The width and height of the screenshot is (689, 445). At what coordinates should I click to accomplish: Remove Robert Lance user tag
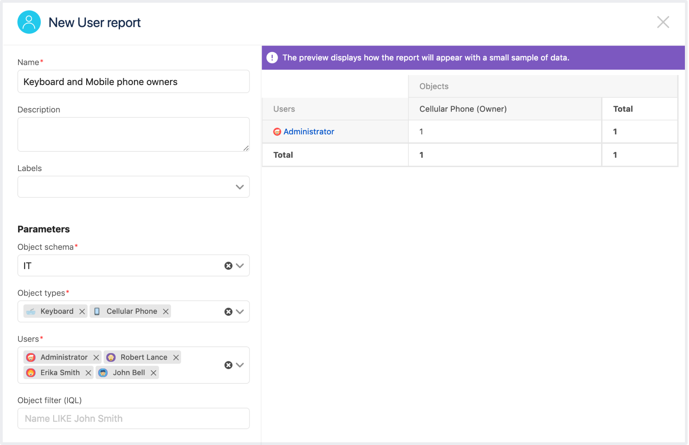(x=176, y=357)
